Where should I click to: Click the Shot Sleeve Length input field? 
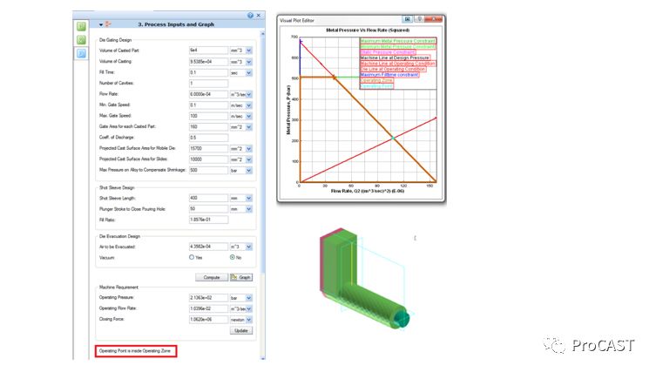click(208, 198)
